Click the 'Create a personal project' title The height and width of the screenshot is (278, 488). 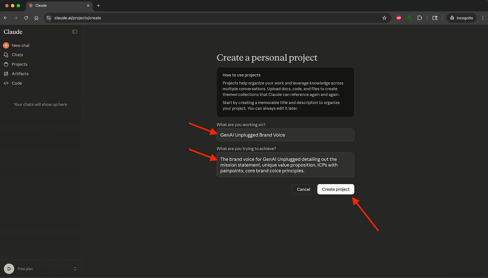tap(267, 58)
